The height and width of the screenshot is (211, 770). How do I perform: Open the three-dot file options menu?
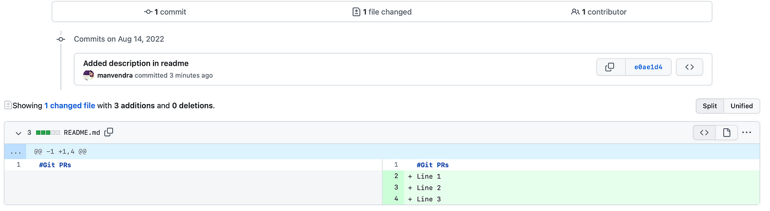[746, 133]
